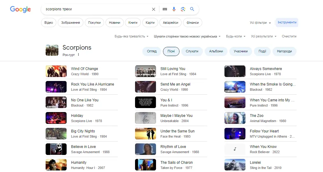Open the song Always Somewhere

[260, 71]
